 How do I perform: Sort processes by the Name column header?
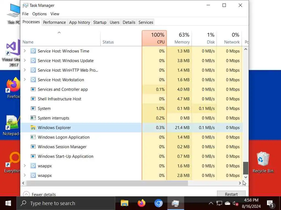(x=61, y=38)
